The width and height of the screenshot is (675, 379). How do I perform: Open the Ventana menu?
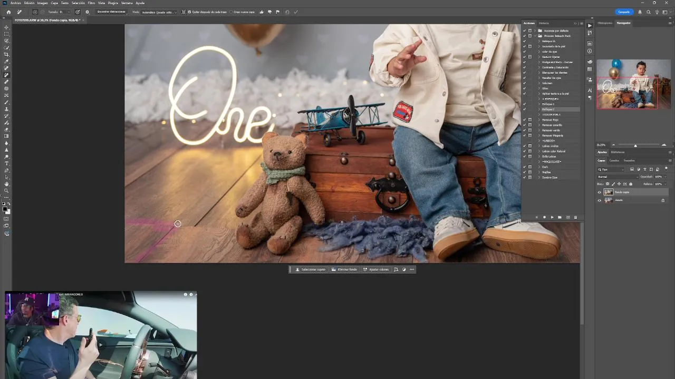127,3
